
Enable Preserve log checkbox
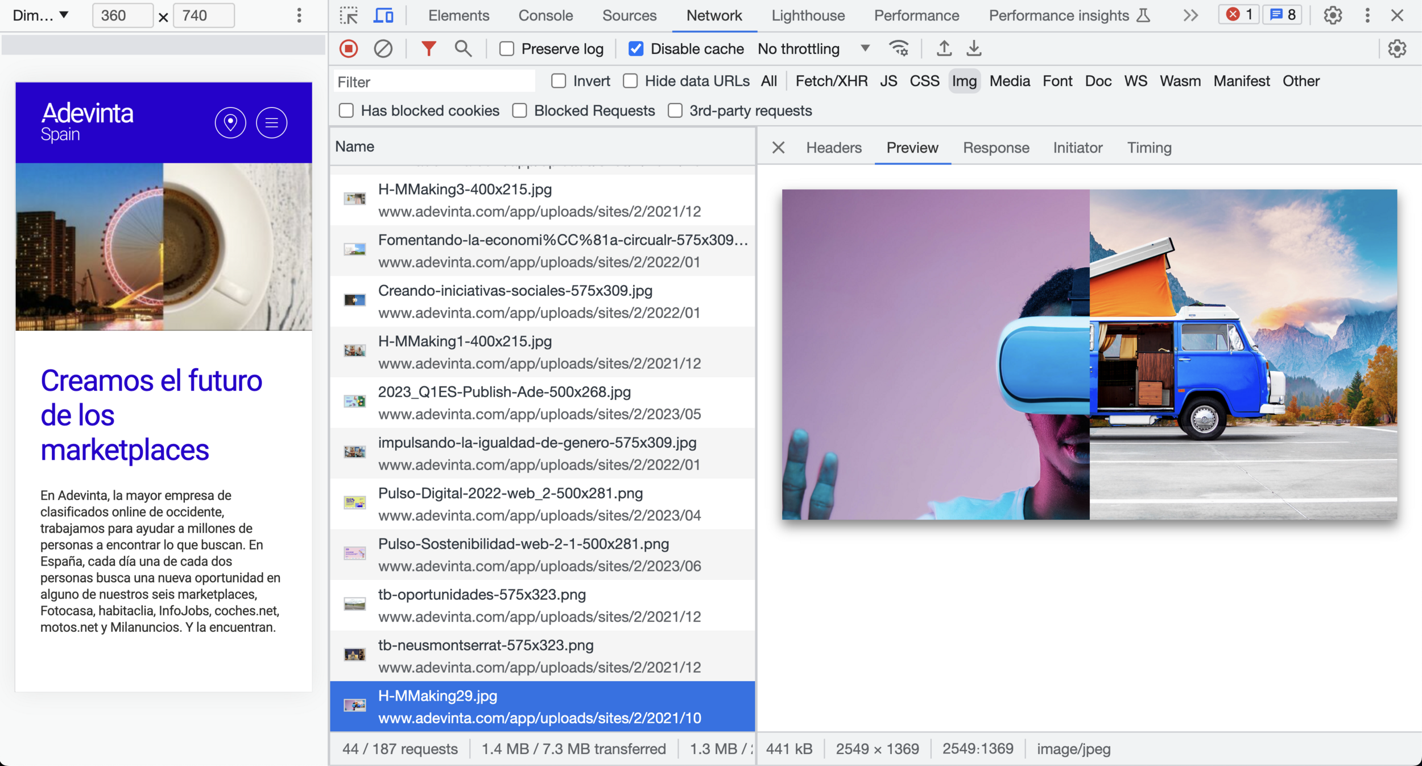click(507, 49)
